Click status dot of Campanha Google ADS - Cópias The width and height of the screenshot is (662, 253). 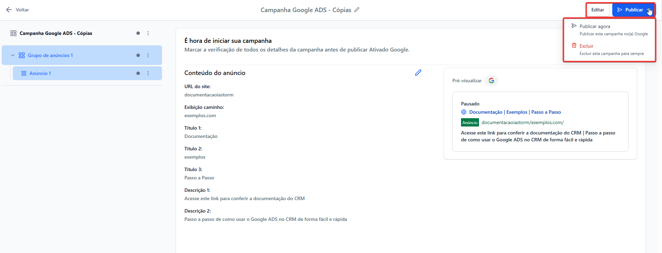pos(138,33)
